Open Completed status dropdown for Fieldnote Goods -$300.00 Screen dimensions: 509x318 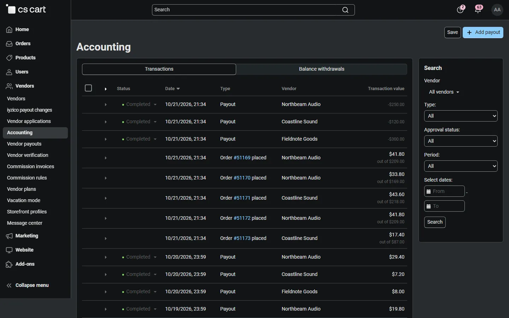click(x=139, y=139)
